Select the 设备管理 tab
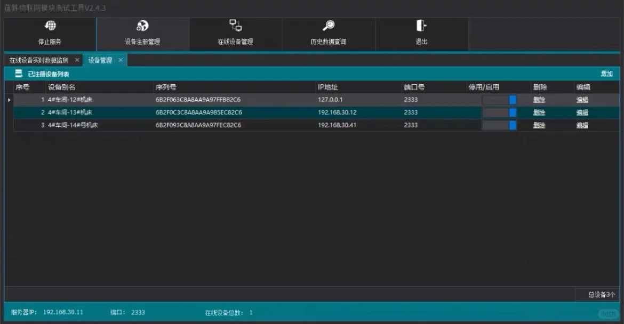 pos(100,60)
